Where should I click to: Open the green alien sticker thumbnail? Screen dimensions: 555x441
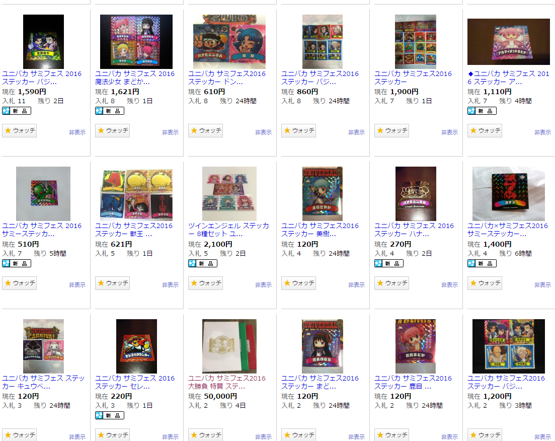[x=43, y=194]
